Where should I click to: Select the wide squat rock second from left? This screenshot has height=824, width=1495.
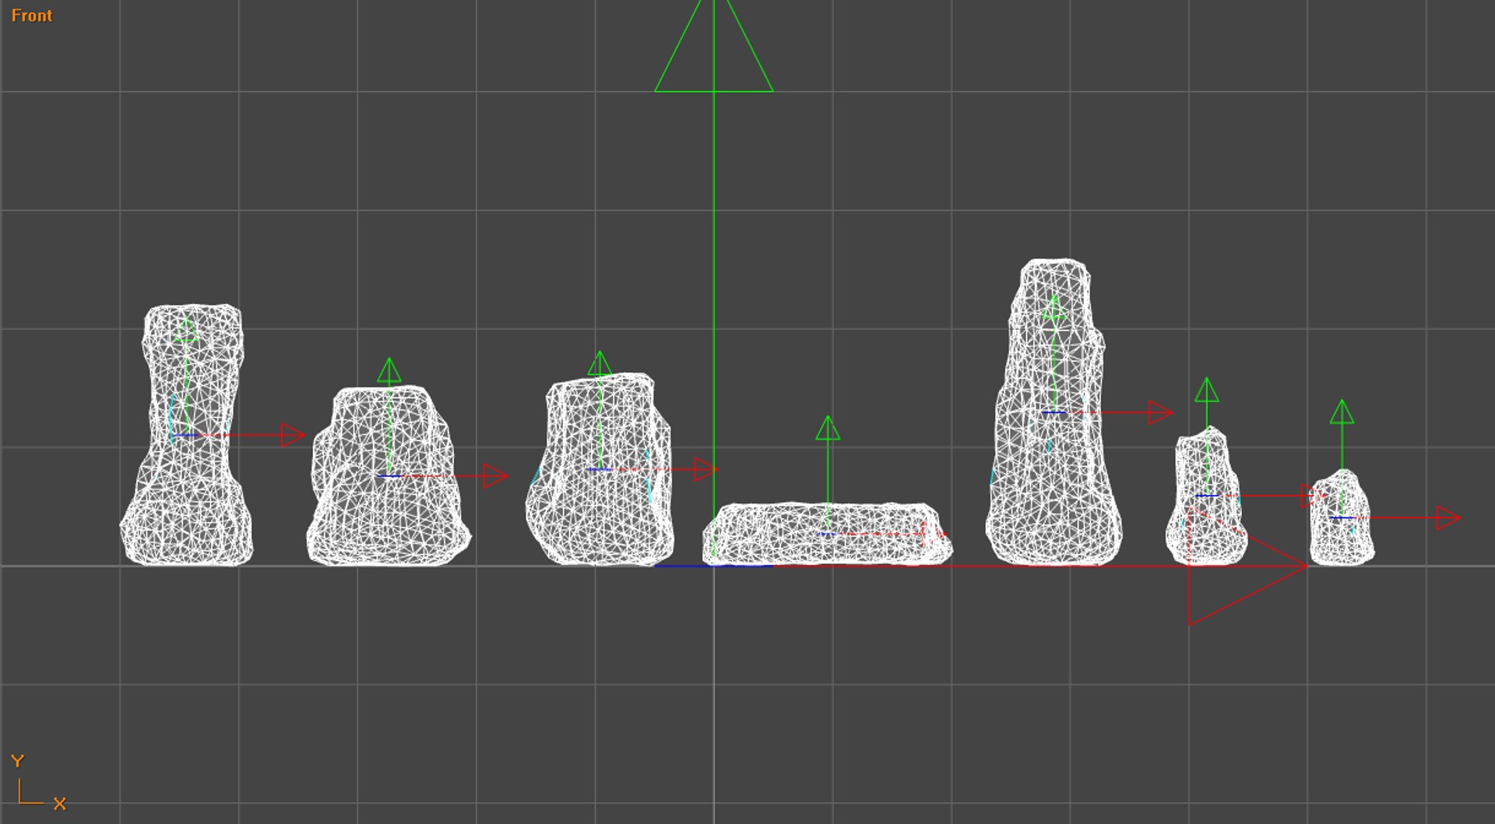(x=389, y=475)
